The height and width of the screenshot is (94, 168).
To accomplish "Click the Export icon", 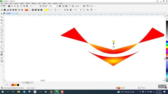I will 44,6.
